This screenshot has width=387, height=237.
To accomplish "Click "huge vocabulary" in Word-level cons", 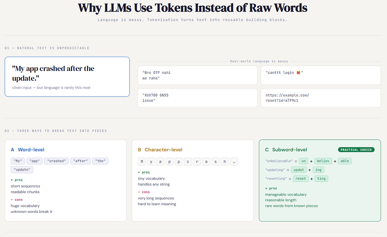I will (x=25, y=206).
